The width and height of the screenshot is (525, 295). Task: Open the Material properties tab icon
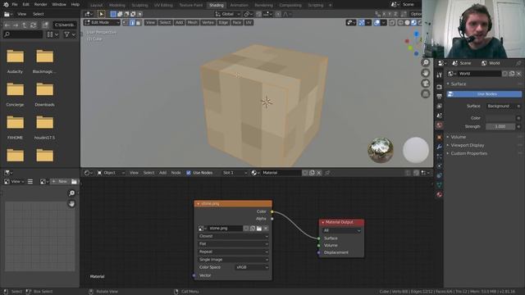pyautogui.click(x=440, y=194)
